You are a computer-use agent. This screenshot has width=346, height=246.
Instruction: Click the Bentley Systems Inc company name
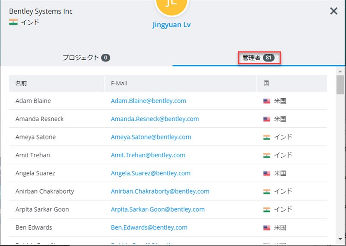41,11
